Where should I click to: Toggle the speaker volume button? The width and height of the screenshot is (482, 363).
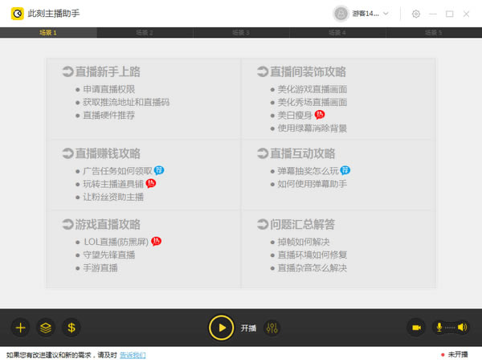pyautogui.click(x=461, y=328)
